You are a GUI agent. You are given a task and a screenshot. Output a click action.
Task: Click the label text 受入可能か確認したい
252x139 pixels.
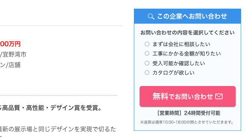click(179, 63)
